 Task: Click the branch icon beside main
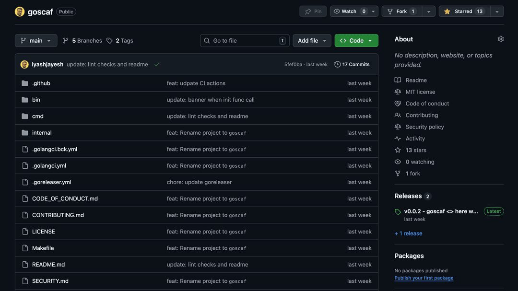[x=23, y=40]
